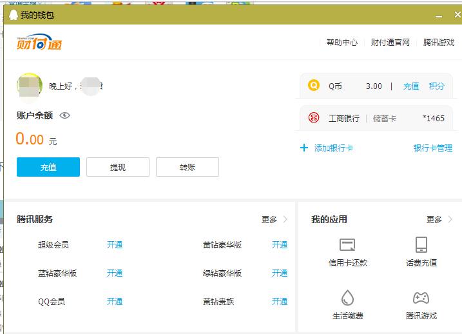Click the 黄钻豪华版 service label
This screenshot has width=462, height=334.
click(222, 244)
